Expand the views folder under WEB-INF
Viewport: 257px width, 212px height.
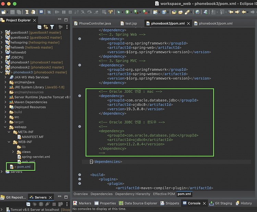(13, 152)
